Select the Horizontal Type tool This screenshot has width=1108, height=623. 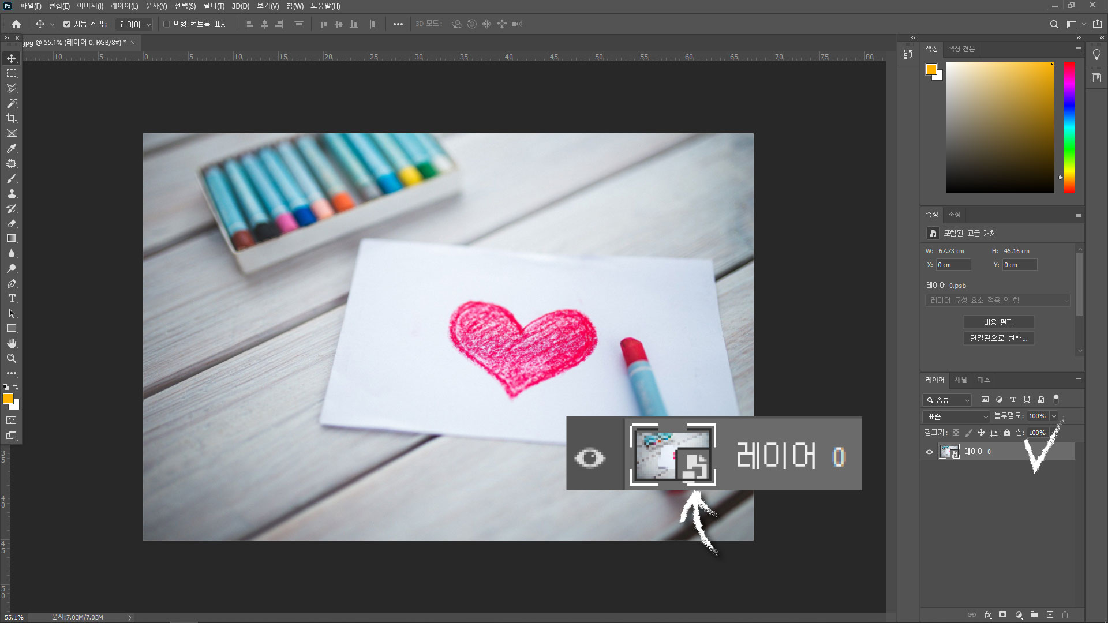point(12,298)
